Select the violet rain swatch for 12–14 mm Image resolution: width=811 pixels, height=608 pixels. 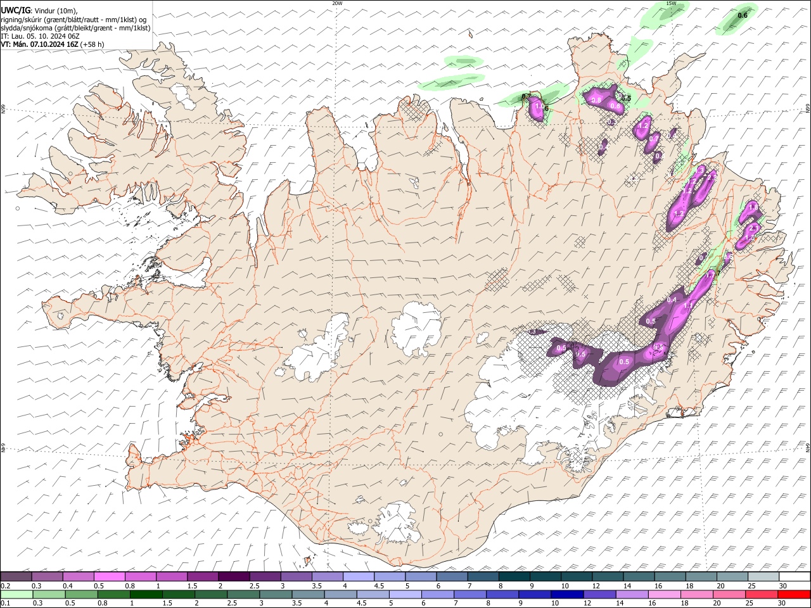[x=599, y=594]
